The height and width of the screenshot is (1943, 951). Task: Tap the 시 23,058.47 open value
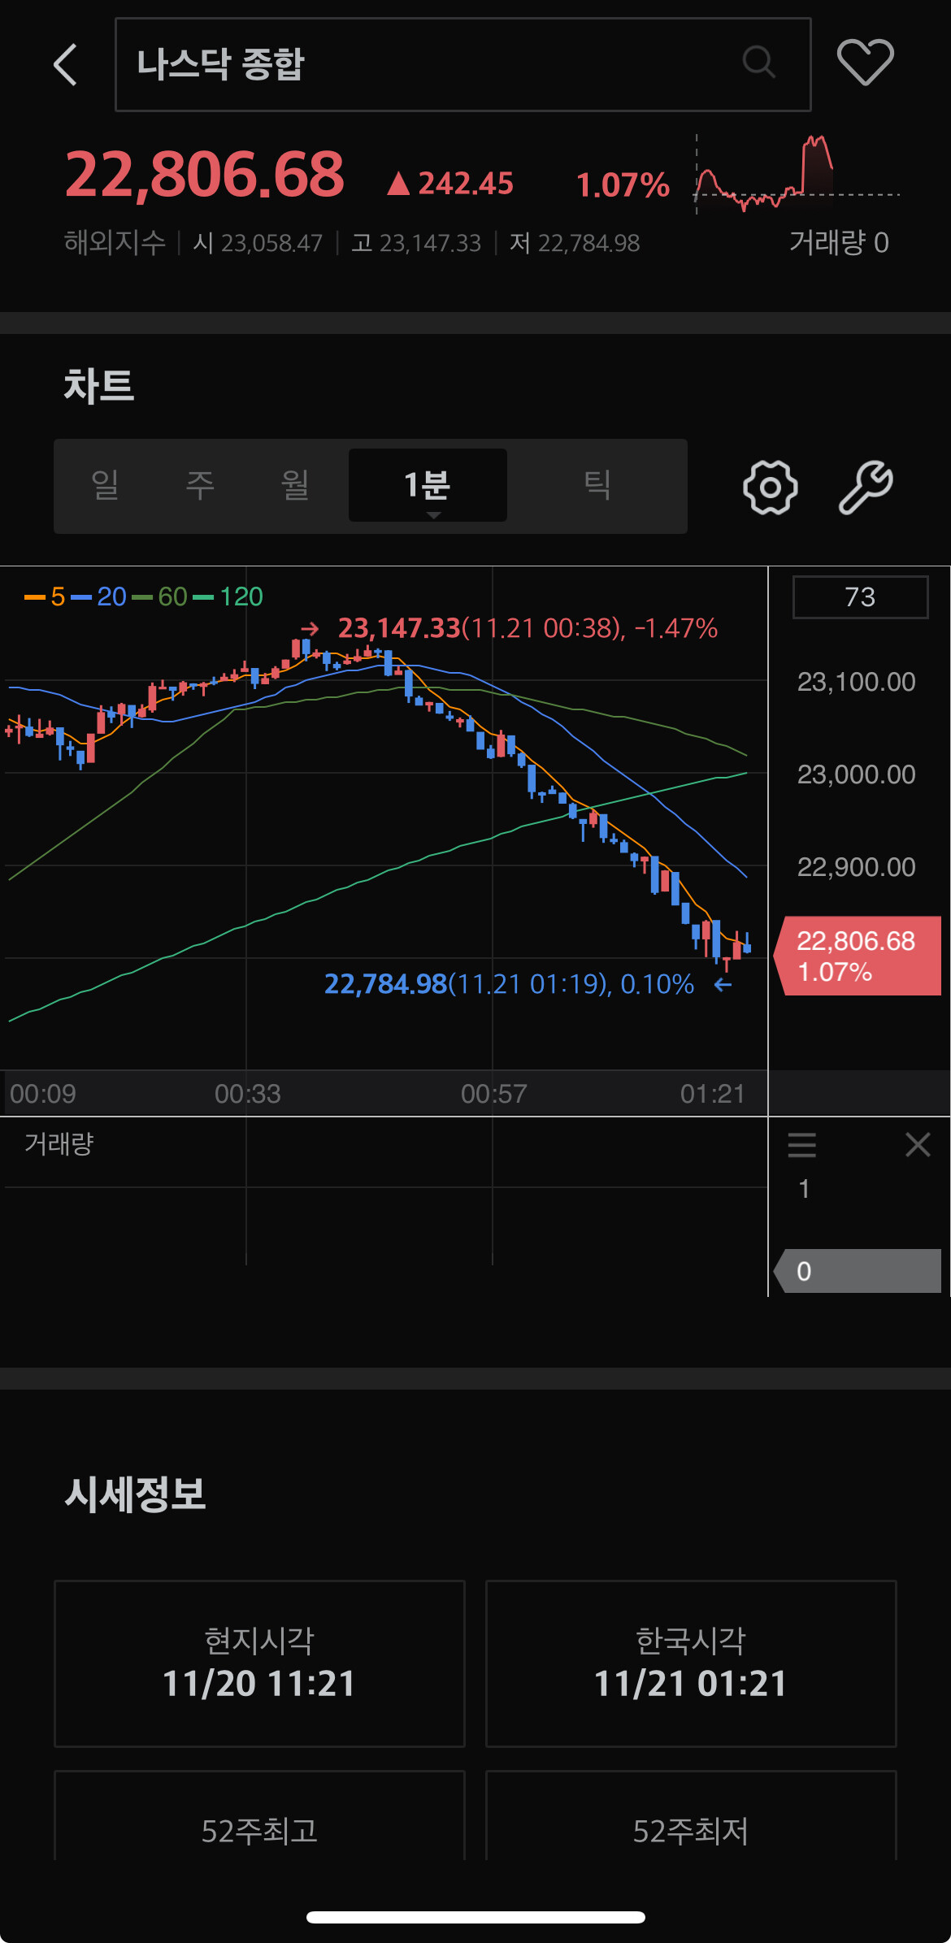[x=258, y=243]
